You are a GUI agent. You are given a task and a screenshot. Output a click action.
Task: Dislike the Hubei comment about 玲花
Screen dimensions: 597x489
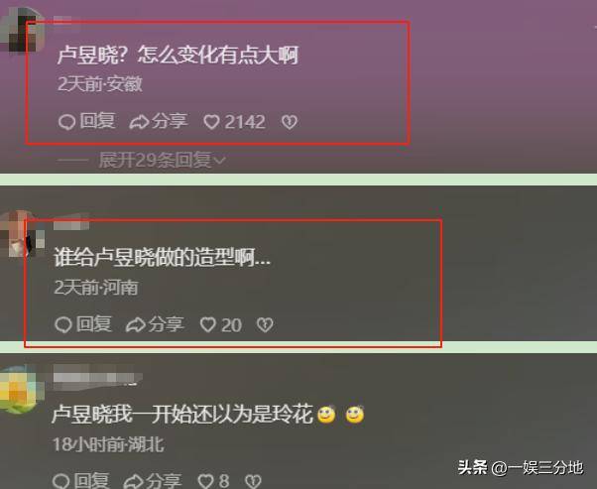point(253,481)
